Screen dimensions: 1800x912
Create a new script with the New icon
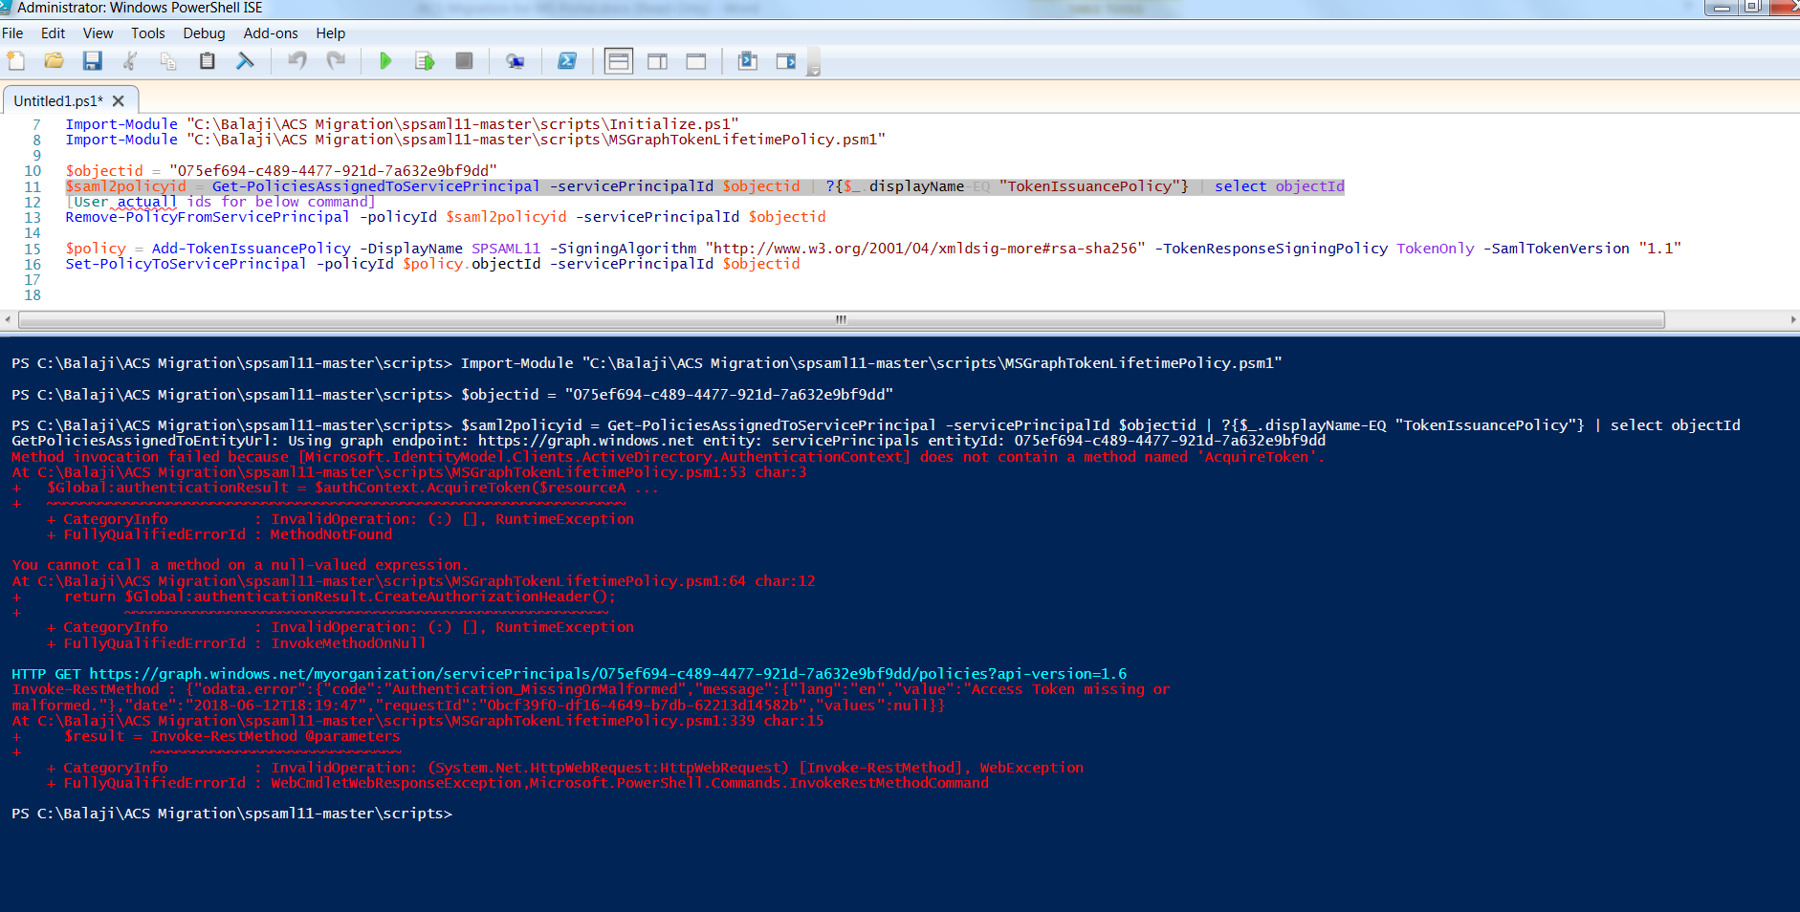pyautogui.click(x=16, y=61)
